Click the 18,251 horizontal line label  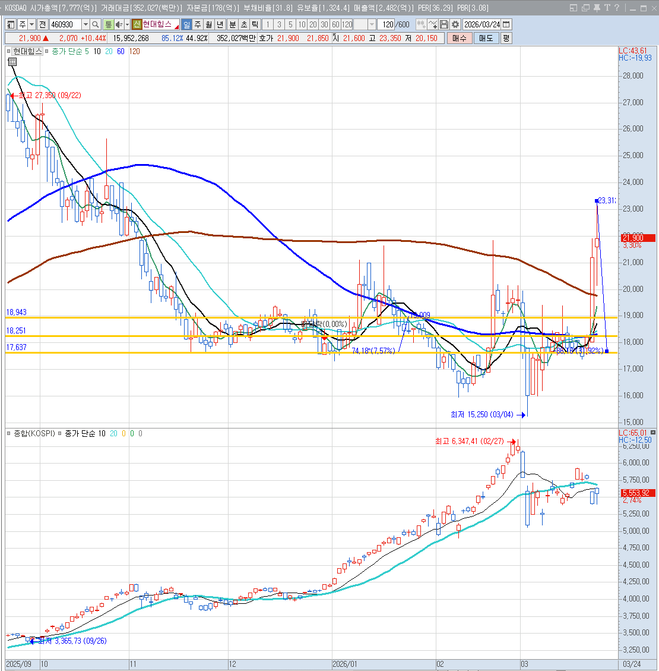click(x=16, y=331)
